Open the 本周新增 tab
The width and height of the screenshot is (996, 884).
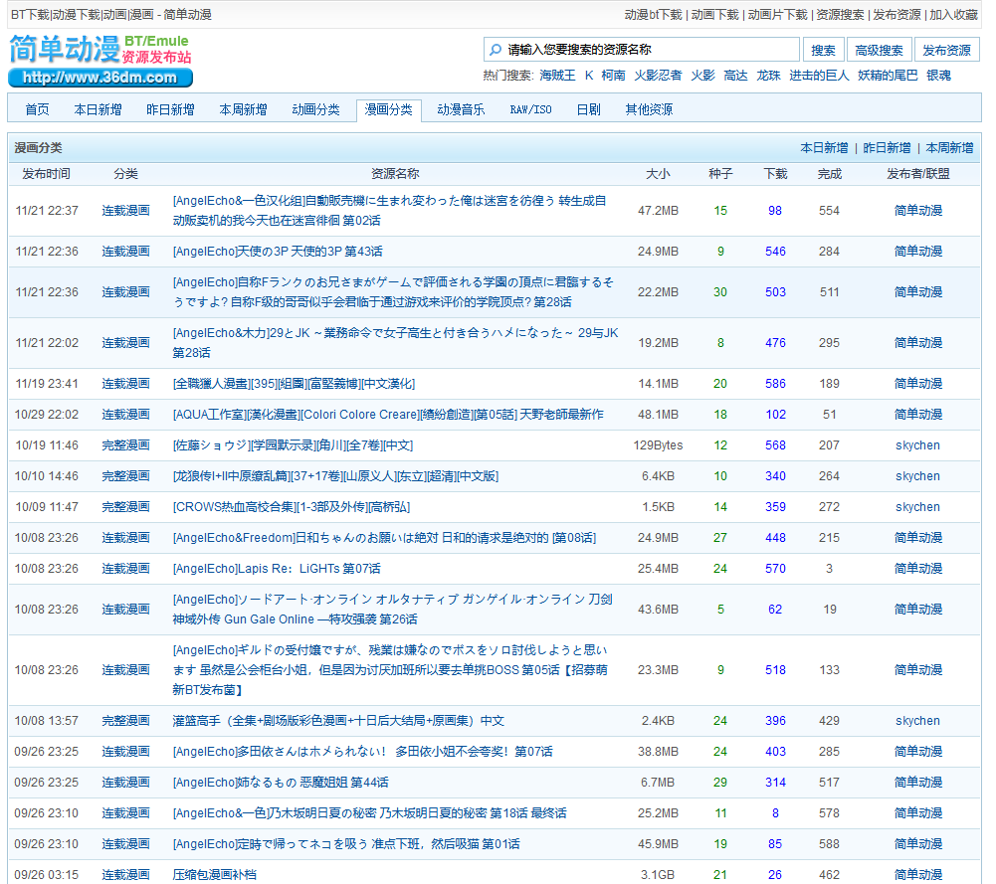click(x=243, y=110)
